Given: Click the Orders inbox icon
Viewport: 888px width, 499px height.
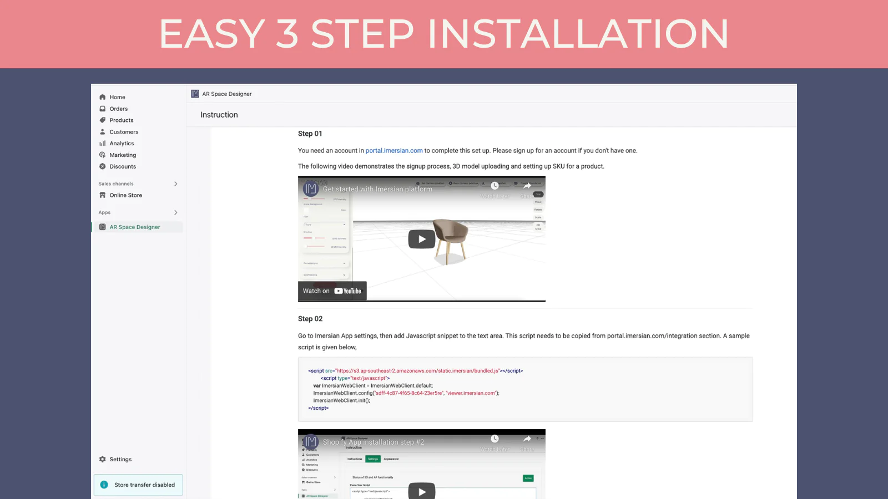Looking at the screenshot, I should point(103,109).
